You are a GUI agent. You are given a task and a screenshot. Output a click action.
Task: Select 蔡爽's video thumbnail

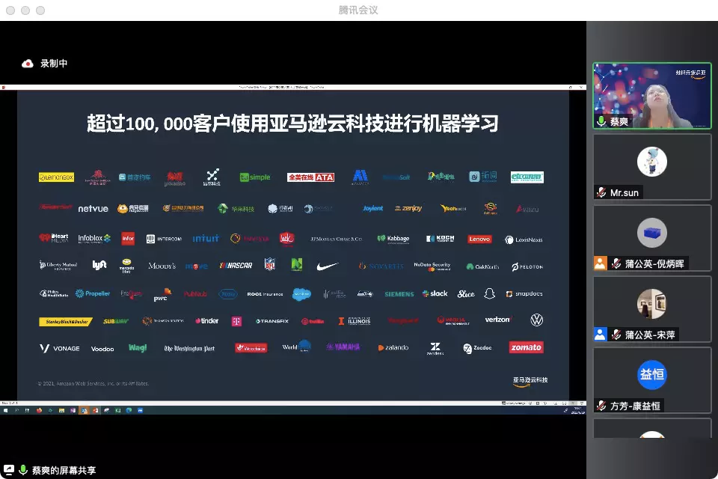pos(652,95)
